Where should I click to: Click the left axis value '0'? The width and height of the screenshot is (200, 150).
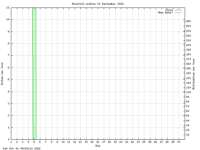8,139
